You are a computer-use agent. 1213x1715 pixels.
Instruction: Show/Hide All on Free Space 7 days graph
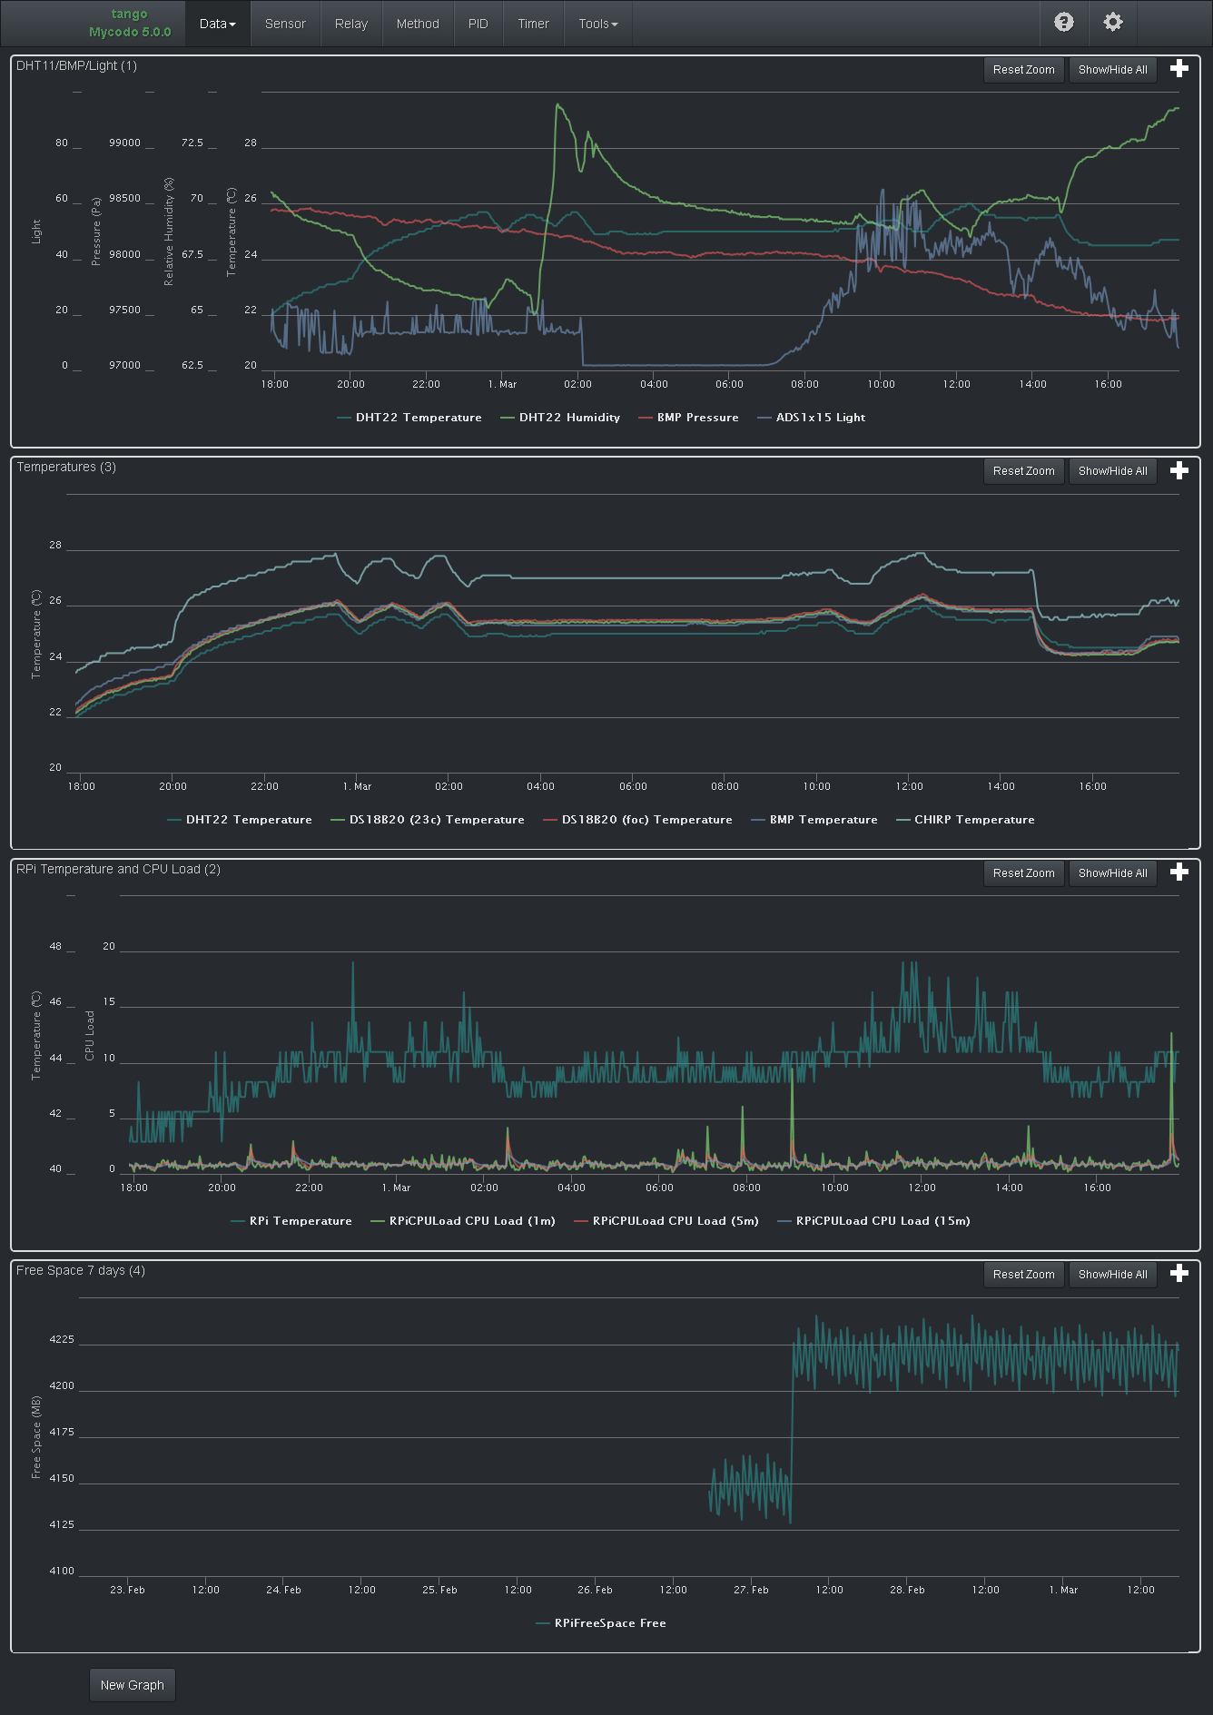(1113, 1275)
